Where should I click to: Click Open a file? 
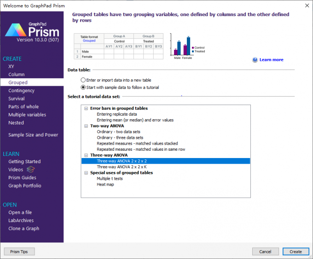(x=20, y=212)
